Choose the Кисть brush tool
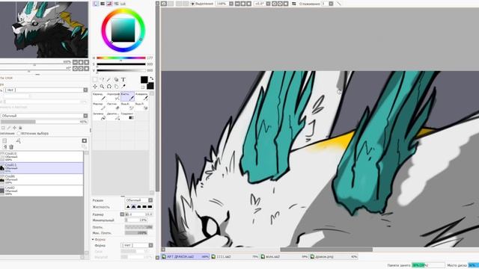Image resolution: width=479 pixels, height=269 pixels. [127, 96]
